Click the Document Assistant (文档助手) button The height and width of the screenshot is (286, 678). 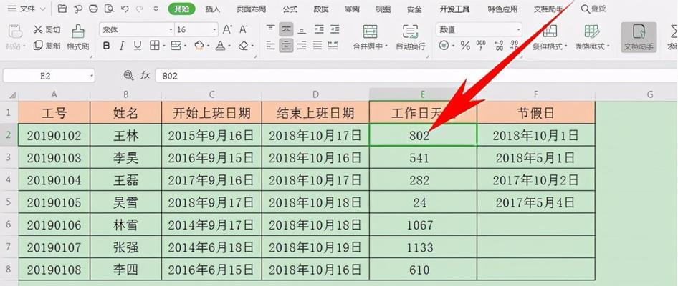point(639,37)
